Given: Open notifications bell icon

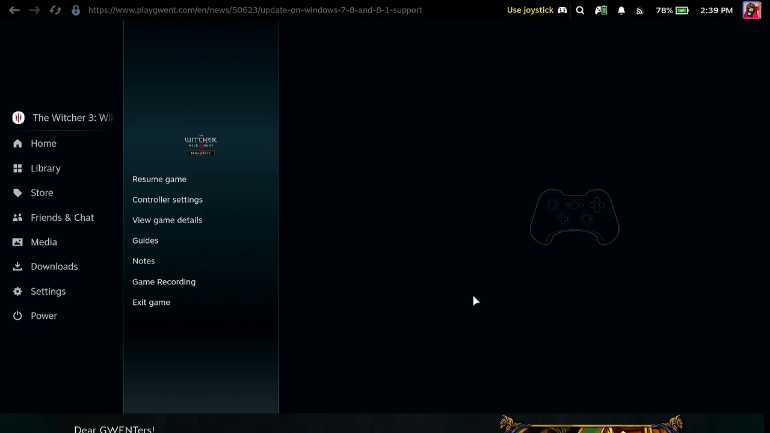Looking at the screenshot, I should tap(621, 10).
